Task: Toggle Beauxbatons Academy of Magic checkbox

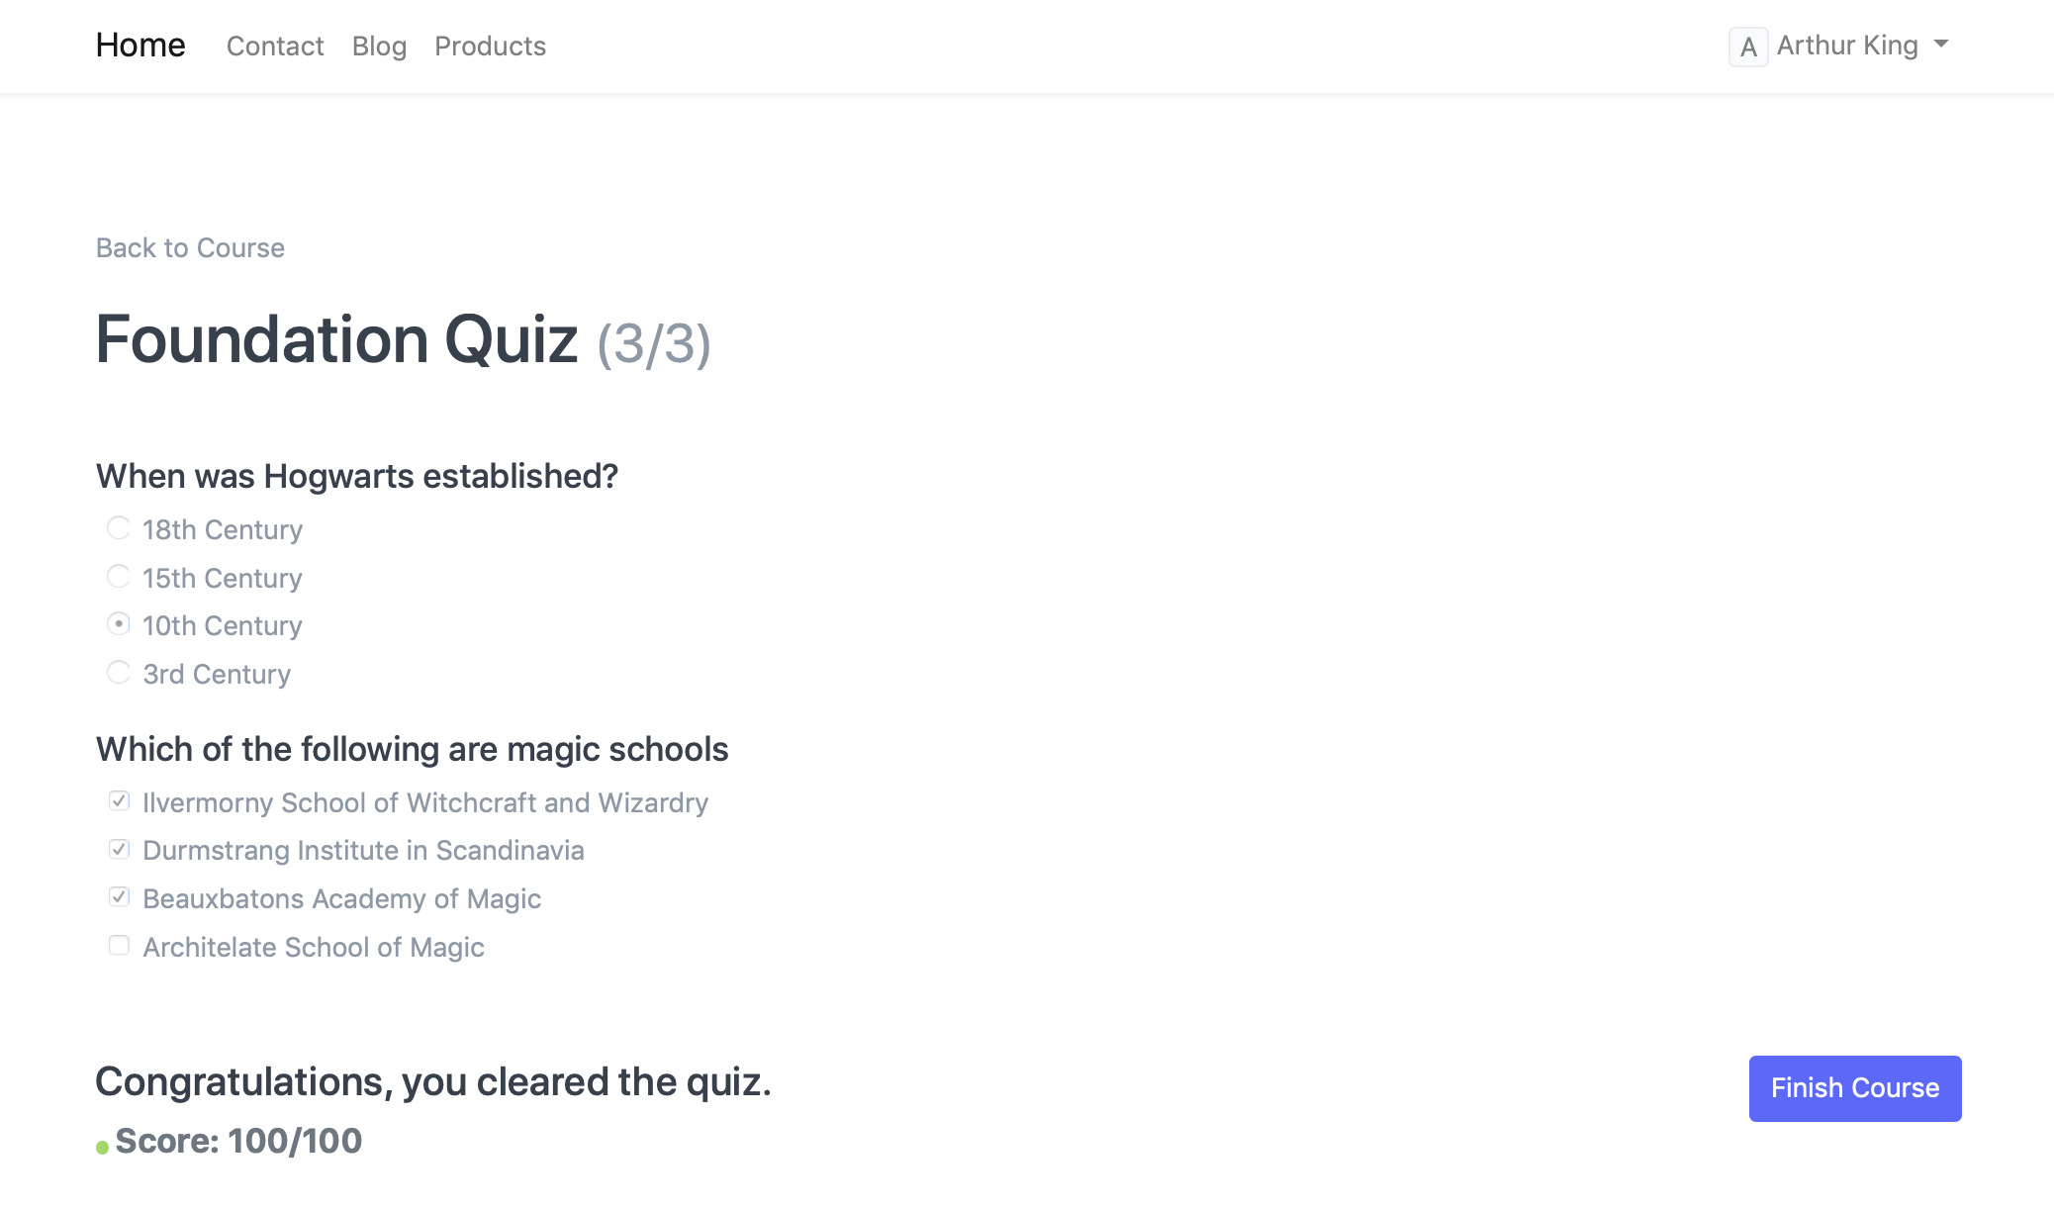Action: (119, 897)
